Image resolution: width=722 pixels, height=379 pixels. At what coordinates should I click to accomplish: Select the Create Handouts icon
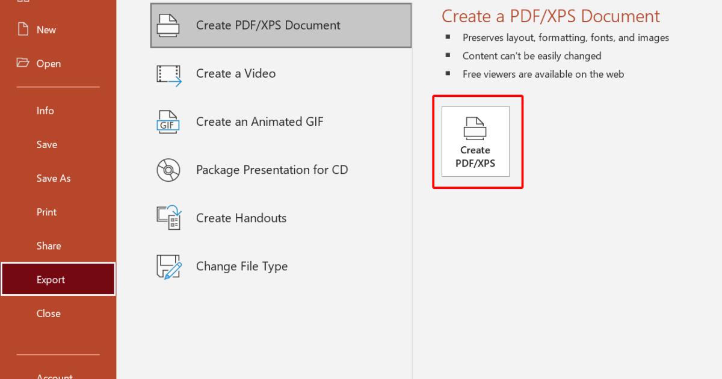tap(170, 218)
